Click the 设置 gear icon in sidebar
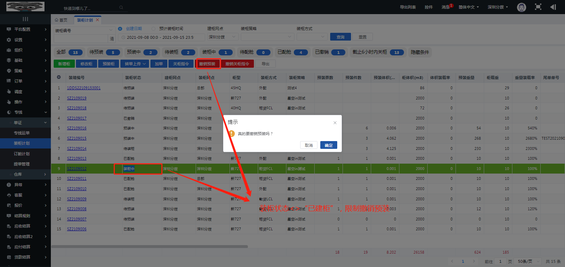Image resolution: width=565 pixels, height=267 pixels. tap(9, 40)
